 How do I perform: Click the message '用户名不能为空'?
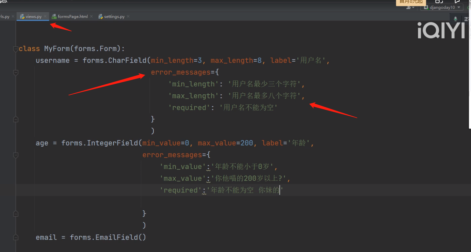pos(248,107)
